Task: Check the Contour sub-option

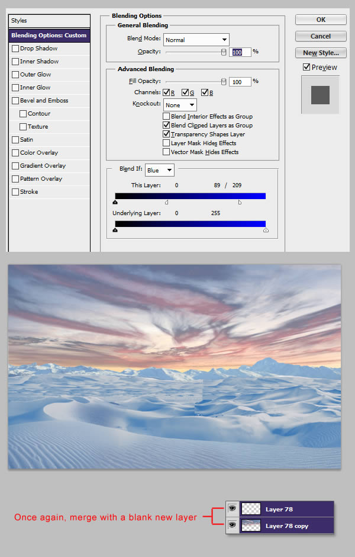Action: click(x=23, y=114)
